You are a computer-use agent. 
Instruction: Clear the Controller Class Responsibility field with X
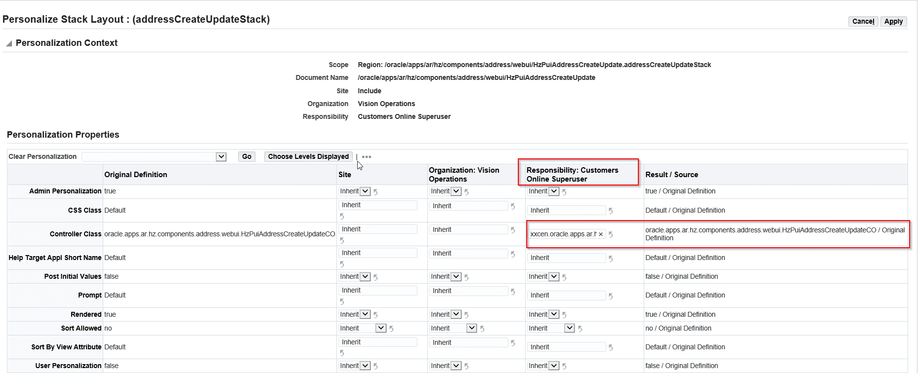point(601,234)
